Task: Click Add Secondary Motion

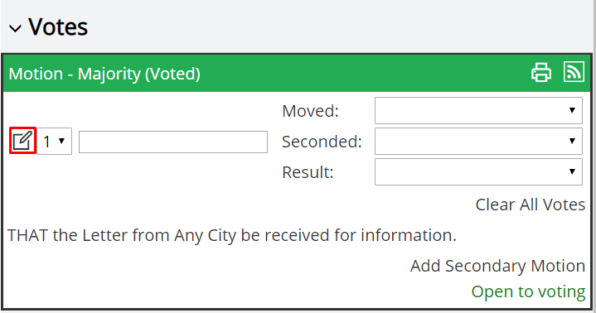Action: click(x=497, y=266)
